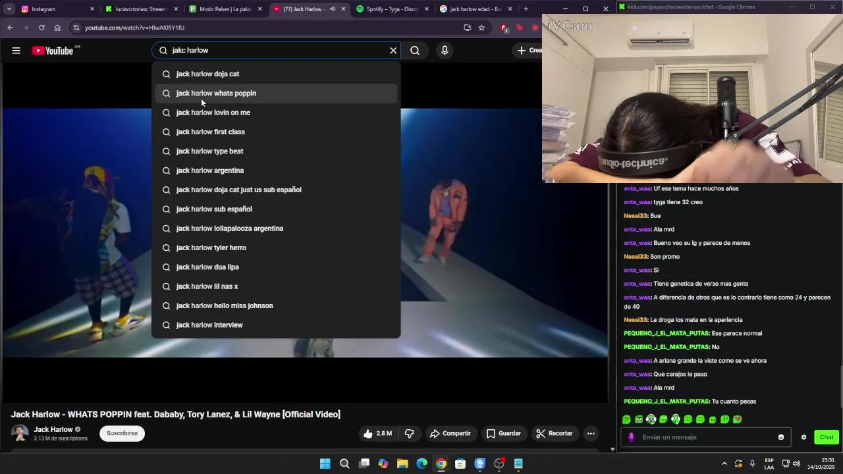Open chat settings gear icon
Viewport: 843px width, 474px height.
click(803, 437)
